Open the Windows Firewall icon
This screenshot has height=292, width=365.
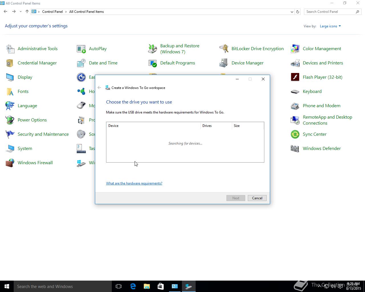coord(10,163)
